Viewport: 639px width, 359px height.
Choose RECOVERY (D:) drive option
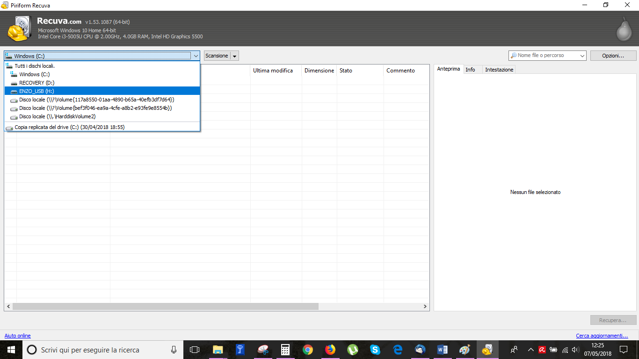pyautogui.click(x=36, y=83)
